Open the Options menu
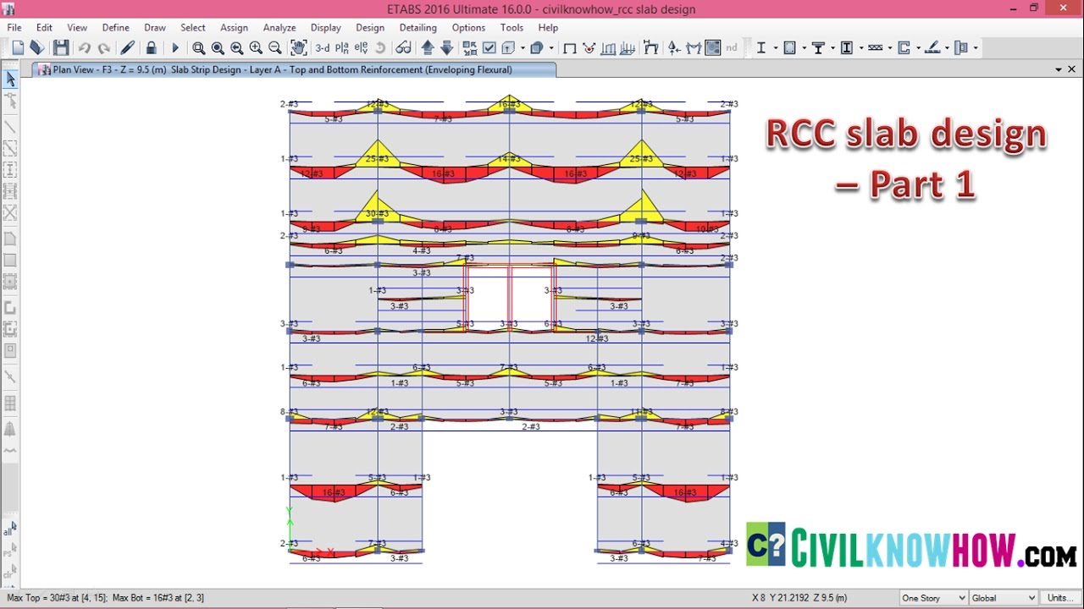Image resolution: width=1084 pixels, height=609 pixels. click(468, 28)
